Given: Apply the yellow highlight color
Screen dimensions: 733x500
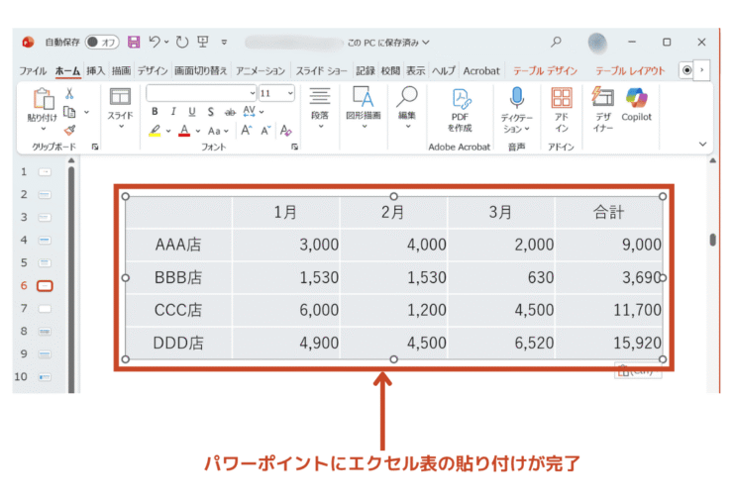Looking at the screenshot, I should 155,131.
